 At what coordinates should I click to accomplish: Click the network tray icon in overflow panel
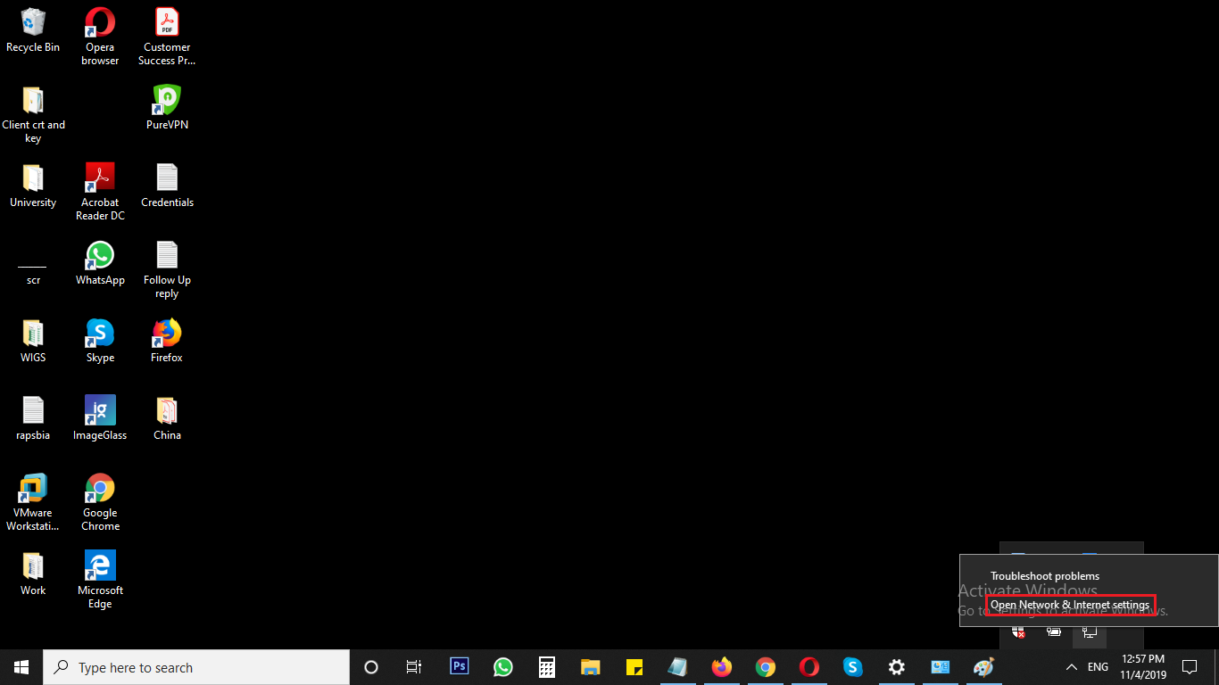tap(1090, 631)
